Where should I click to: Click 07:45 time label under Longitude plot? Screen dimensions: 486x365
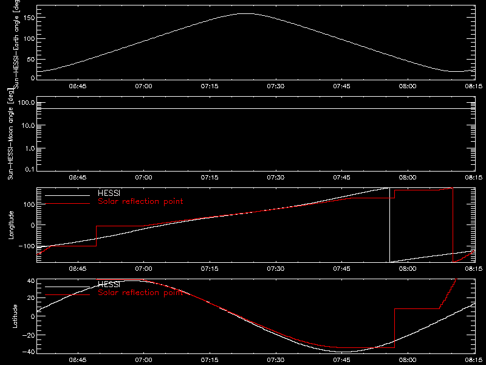[x=341, y=268]
